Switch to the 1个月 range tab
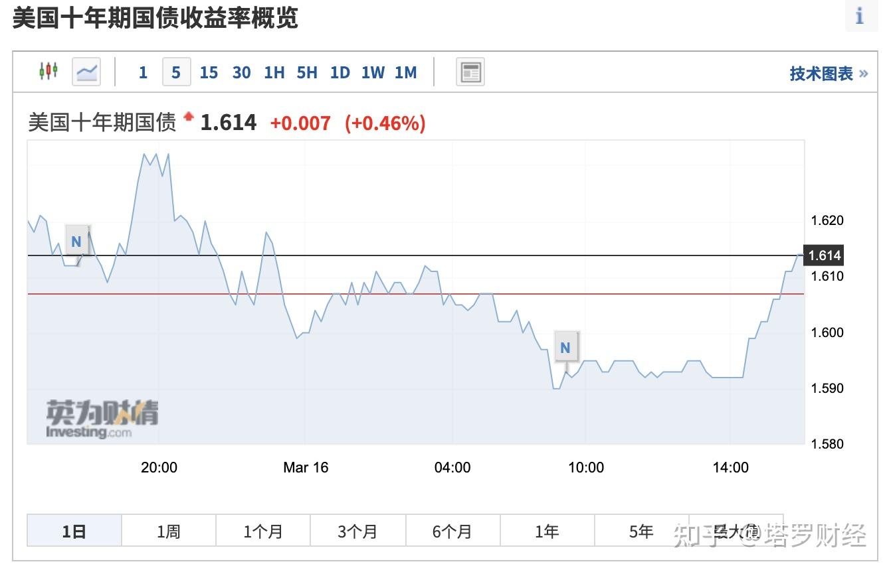 coord(263,531)
